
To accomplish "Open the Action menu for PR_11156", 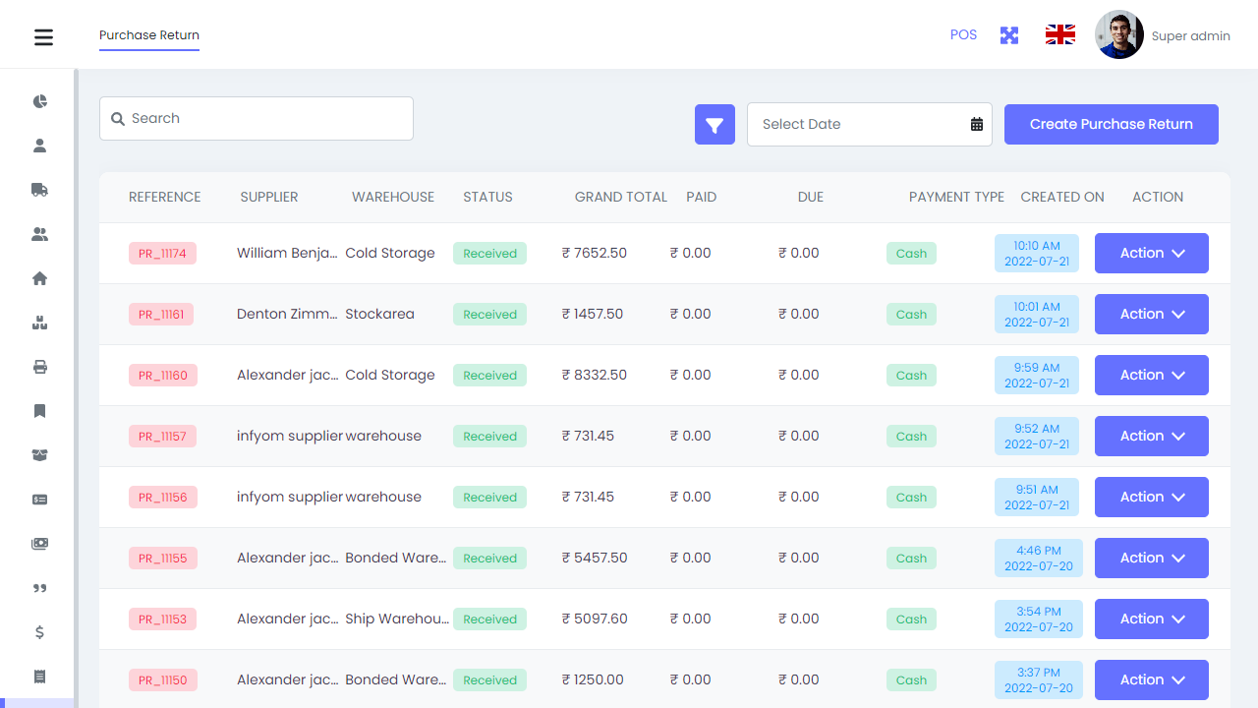I will click(1151, 497).
